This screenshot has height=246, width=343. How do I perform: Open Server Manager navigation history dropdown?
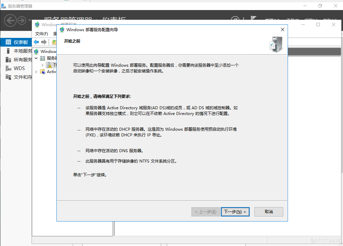tap(30, 20)
